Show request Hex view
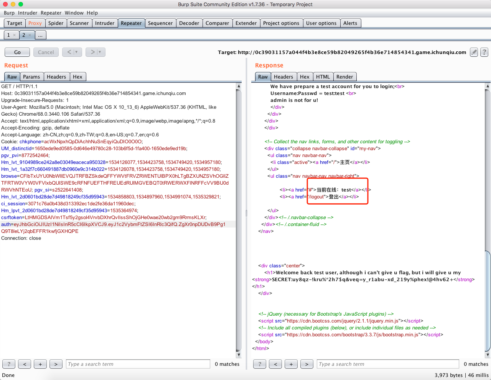 tap(77, 77)
